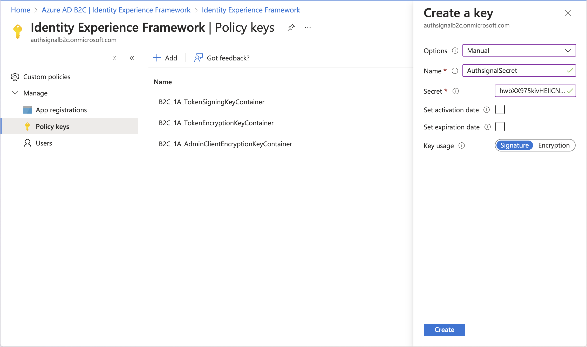The width and height of the screenshot is (587, 347).
Task: Open App registrations in sidebar
Action: pyautogui.click(x=61, y=110)
